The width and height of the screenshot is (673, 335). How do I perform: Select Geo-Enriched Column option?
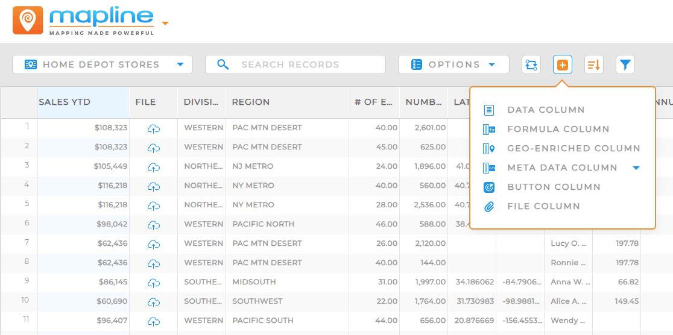573,148
